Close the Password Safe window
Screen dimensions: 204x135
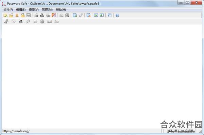pyautogui.click(x=197, y=3)
